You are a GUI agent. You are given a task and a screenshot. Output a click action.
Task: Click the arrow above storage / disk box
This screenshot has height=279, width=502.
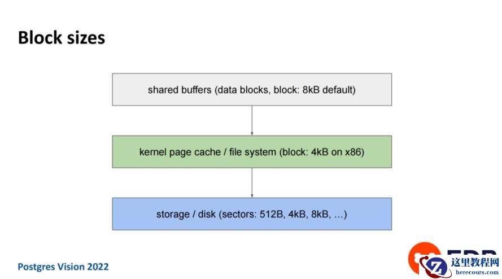click(252, 182)
